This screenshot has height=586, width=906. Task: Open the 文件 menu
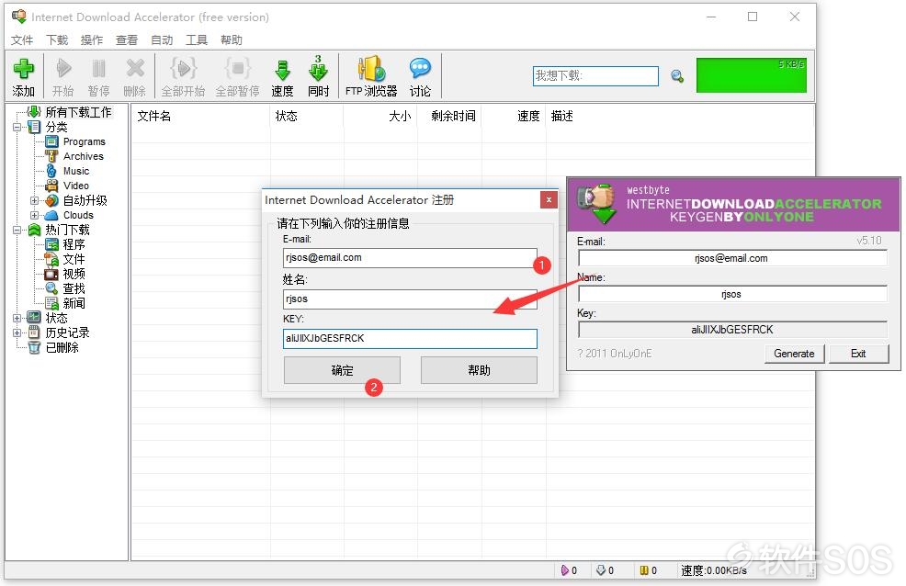coord(22,39)
